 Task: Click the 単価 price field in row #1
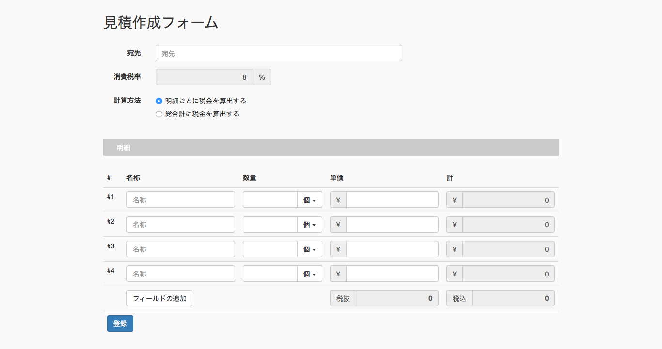click(x=392, y=200)
